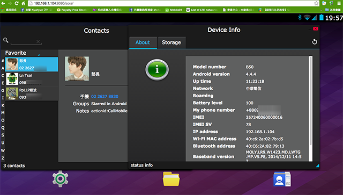Jump to letter Z in contacts index
343x195 pixels.
pos(3,158)
